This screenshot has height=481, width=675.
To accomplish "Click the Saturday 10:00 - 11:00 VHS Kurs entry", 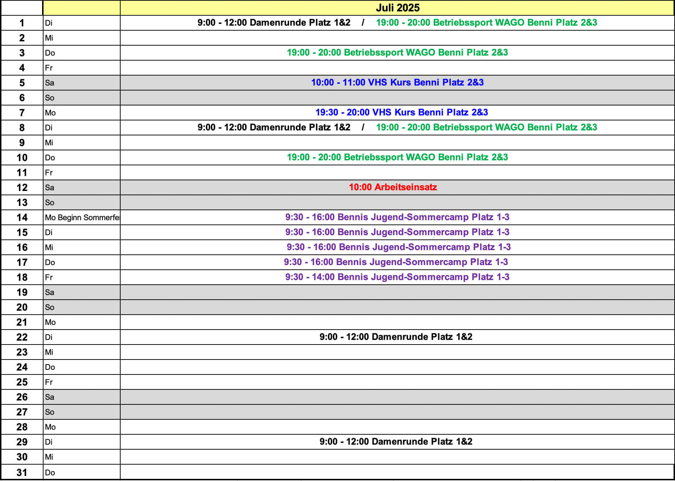I will [397, 83].
